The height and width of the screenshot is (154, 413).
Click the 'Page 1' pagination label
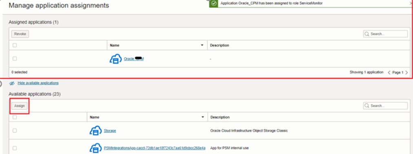coord(398,72)
